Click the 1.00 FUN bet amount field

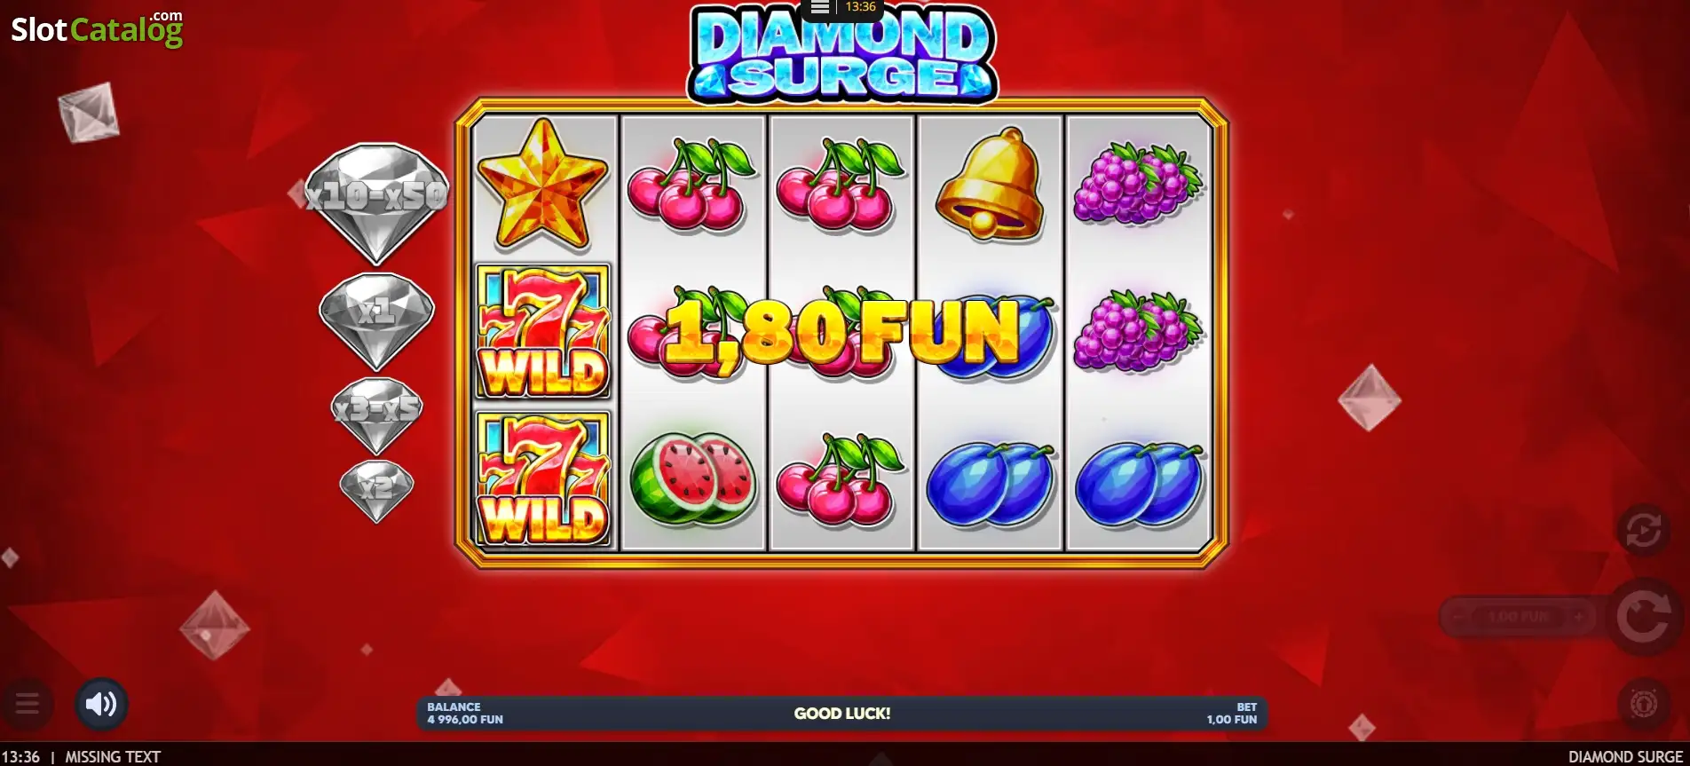pos(1519,617)
